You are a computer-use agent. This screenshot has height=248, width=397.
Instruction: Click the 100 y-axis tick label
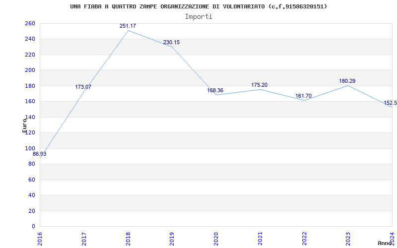(x=30, y=148)
